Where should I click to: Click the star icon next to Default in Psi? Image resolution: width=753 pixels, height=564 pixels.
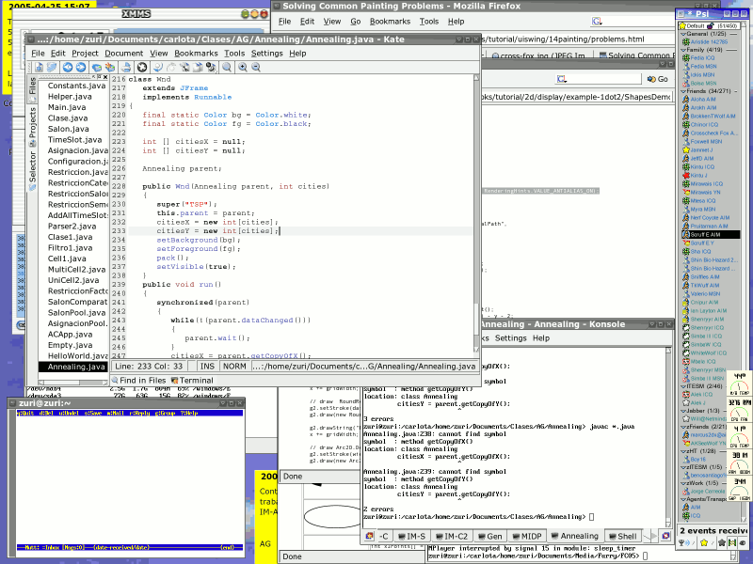tap(681, 25)
